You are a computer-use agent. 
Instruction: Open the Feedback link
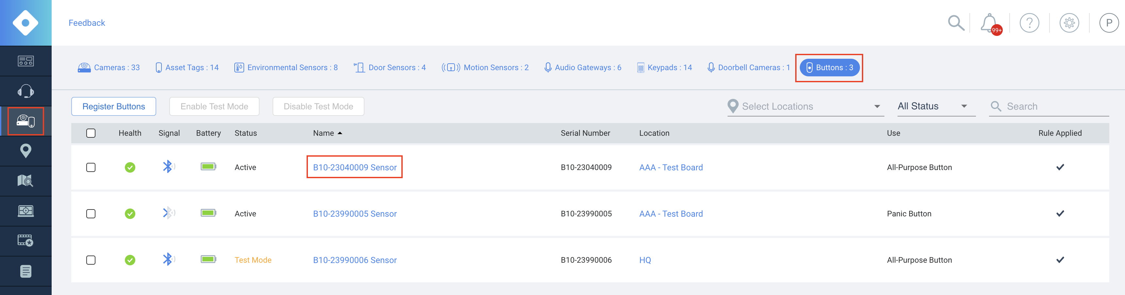[x=87, y=23]
